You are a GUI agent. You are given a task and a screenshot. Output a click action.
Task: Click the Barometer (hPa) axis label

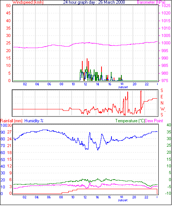151,2
